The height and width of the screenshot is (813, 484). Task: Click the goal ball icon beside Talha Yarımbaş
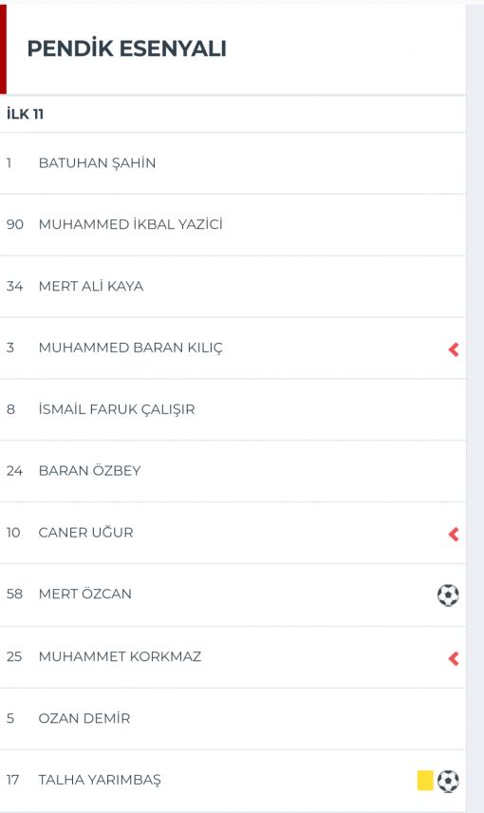coord(448,781)
